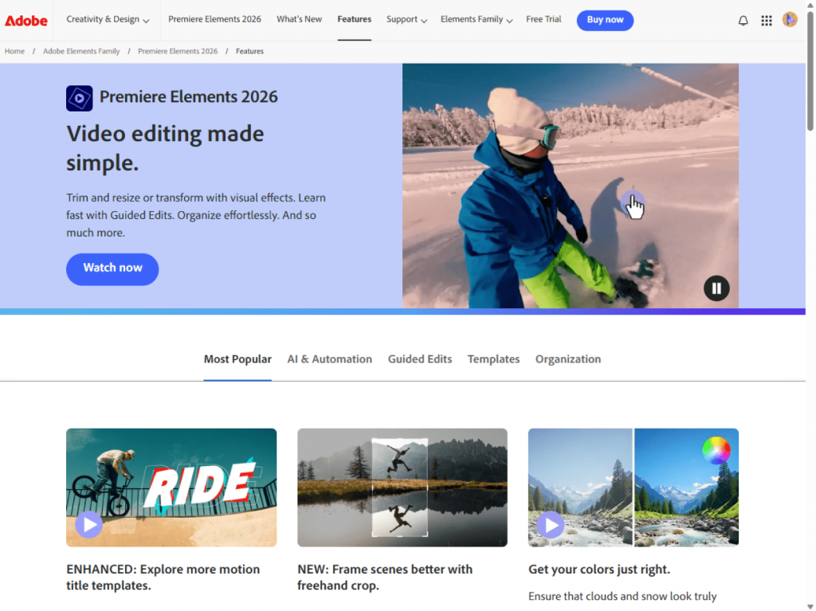Click 'Video editing made simple.' headline
Image resolution: width=816 pixels, height=611 pixels.
(x=165, y=148)
